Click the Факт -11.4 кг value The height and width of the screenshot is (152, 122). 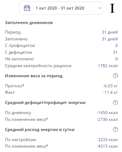tap(110, 93)
